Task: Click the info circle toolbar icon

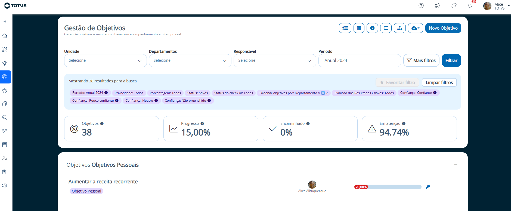Action: tap(372, 28)
